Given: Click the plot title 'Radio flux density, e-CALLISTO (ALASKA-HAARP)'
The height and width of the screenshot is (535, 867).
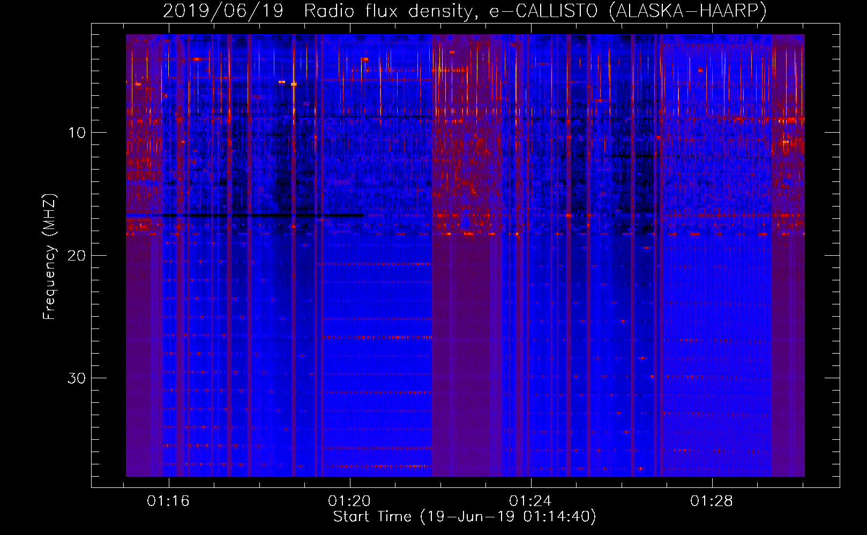Looking at the screenshot, I should point(535,11).
